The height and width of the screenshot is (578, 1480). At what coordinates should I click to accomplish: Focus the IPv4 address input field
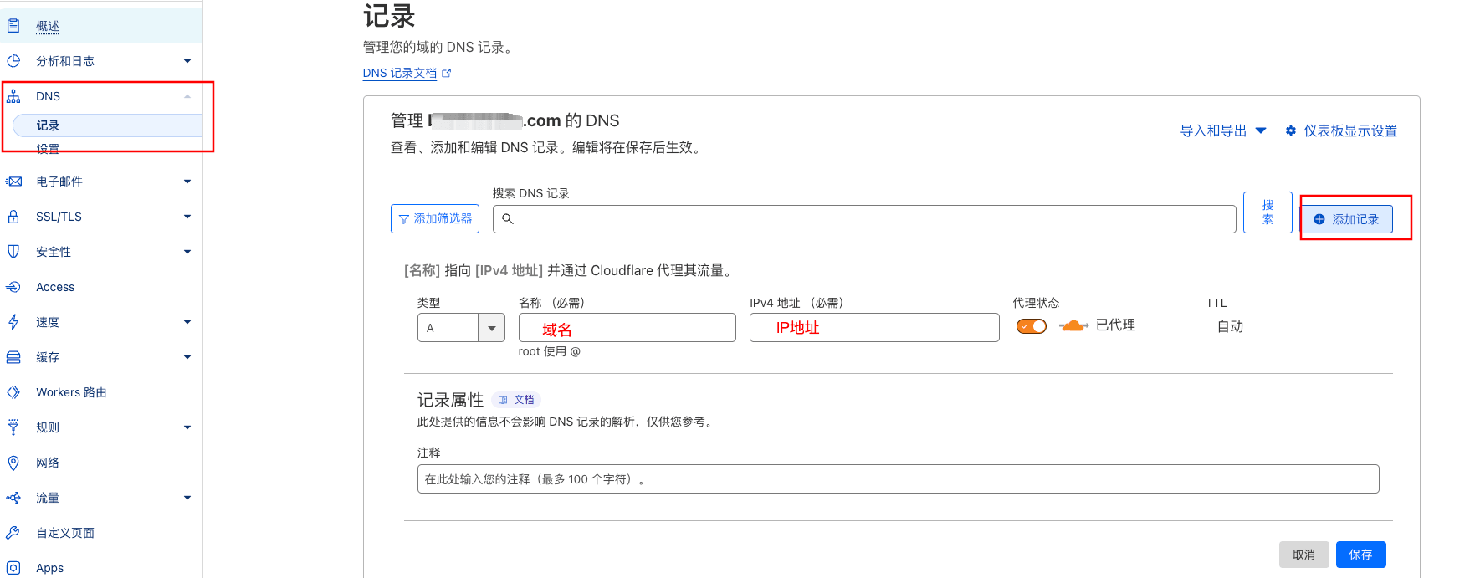874,328
